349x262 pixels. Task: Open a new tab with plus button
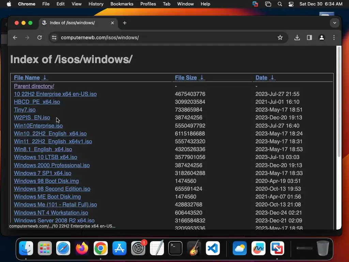coord(125,23)
